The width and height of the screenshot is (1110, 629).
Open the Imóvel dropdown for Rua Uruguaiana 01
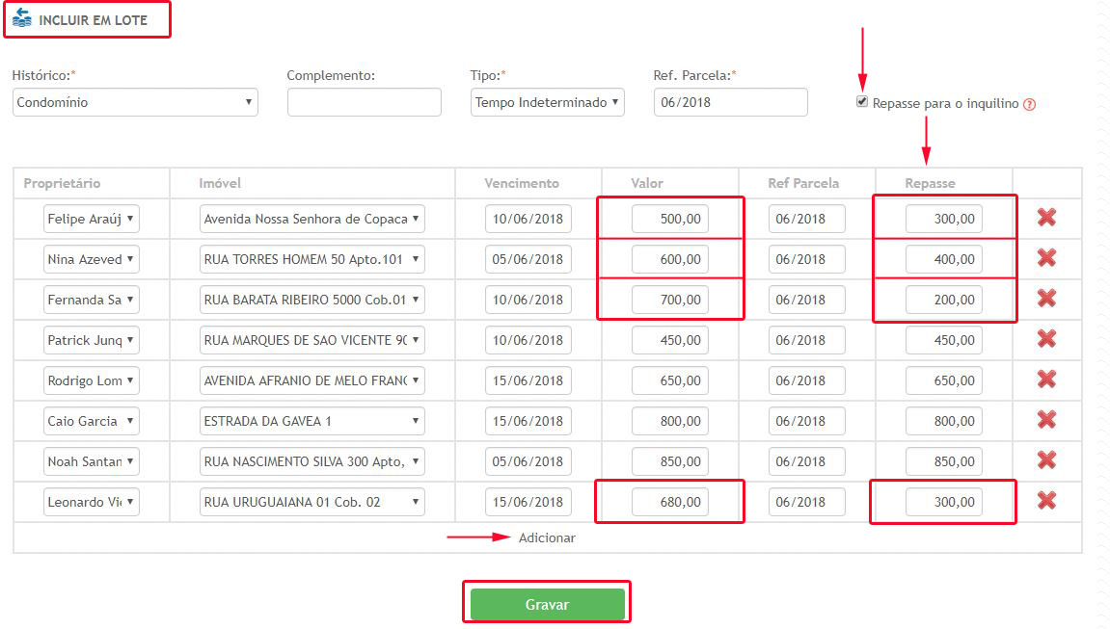[311, 502]
